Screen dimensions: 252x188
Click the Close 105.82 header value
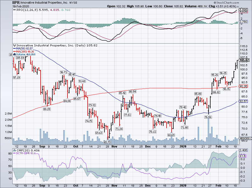coord(173,6)
